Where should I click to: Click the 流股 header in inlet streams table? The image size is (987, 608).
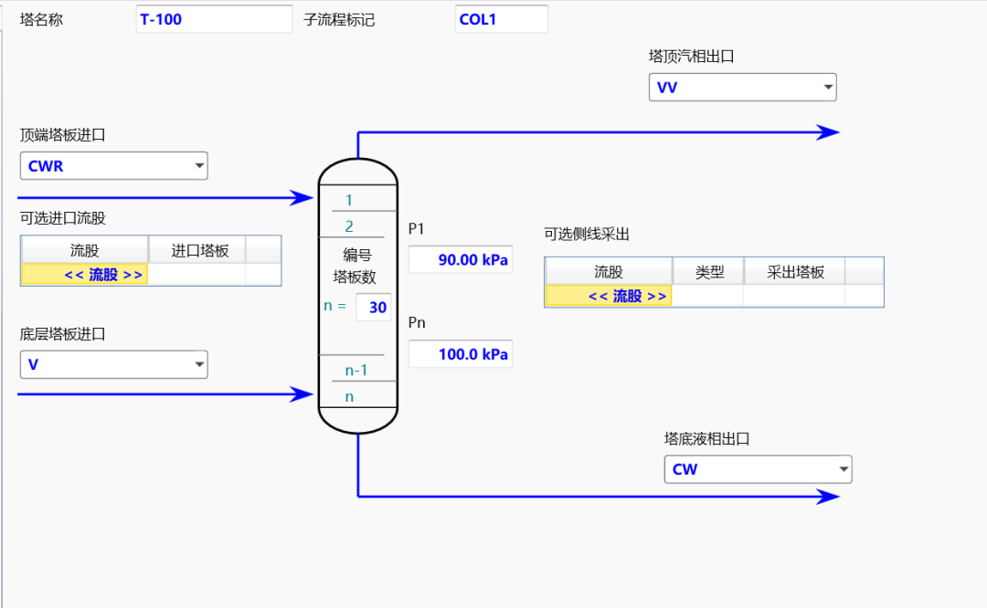pos(84,248)
